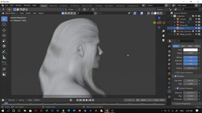Toggle auto keying record button
The height and width of the screenshot is (113, 202).
[71, 100]
